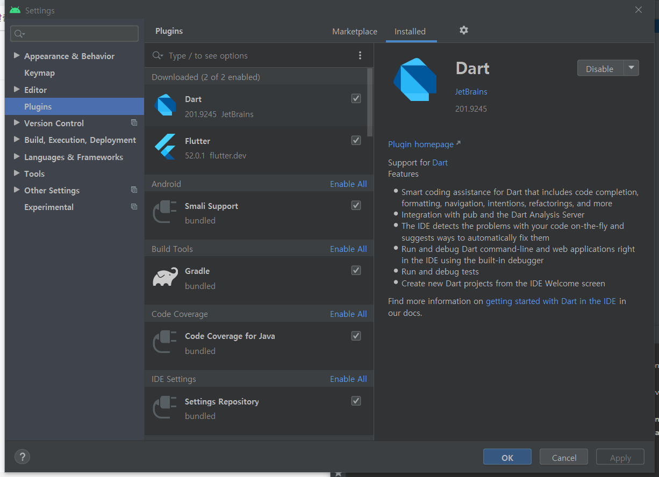Expand the Tools settings node
Viewport: 659px width, 477px height.
point(17,174)
